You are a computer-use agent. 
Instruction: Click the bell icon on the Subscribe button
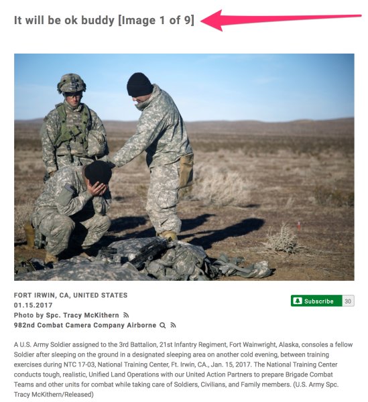pyautogui.click(x=298, y=301)
